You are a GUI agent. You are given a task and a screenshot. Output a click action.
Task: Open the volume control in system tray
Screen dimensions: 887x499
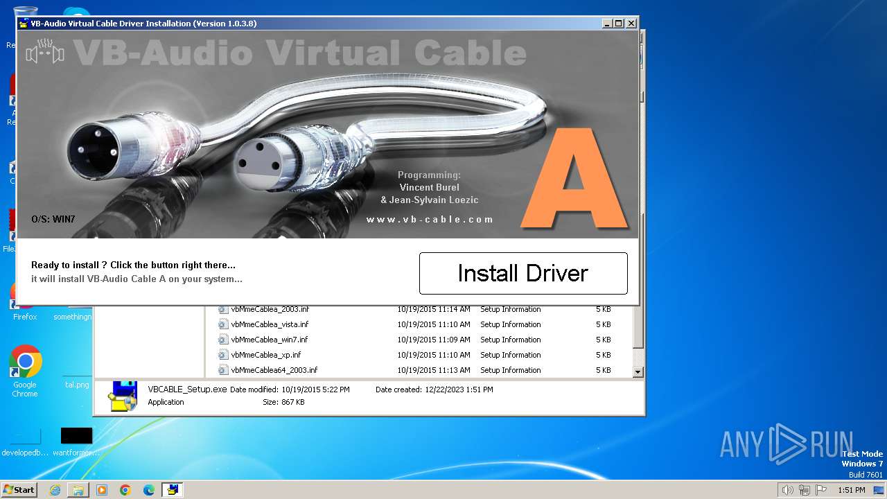(787, 490)
